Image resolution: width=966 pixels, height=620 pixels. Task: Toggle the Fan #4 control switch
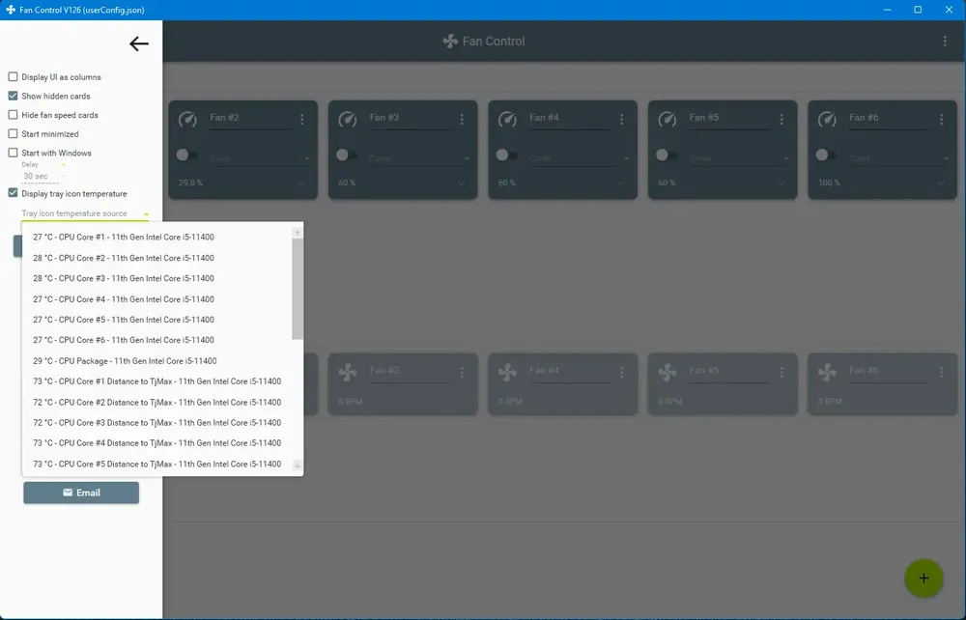click(507, 155)
